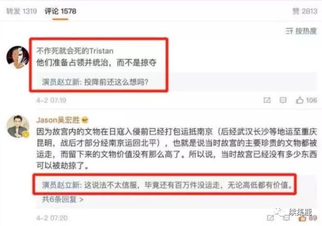The height and width of the screenshot is (226, 322).
Task: Open username 不作死就会死的Tristan
Action: pos(75,51)
